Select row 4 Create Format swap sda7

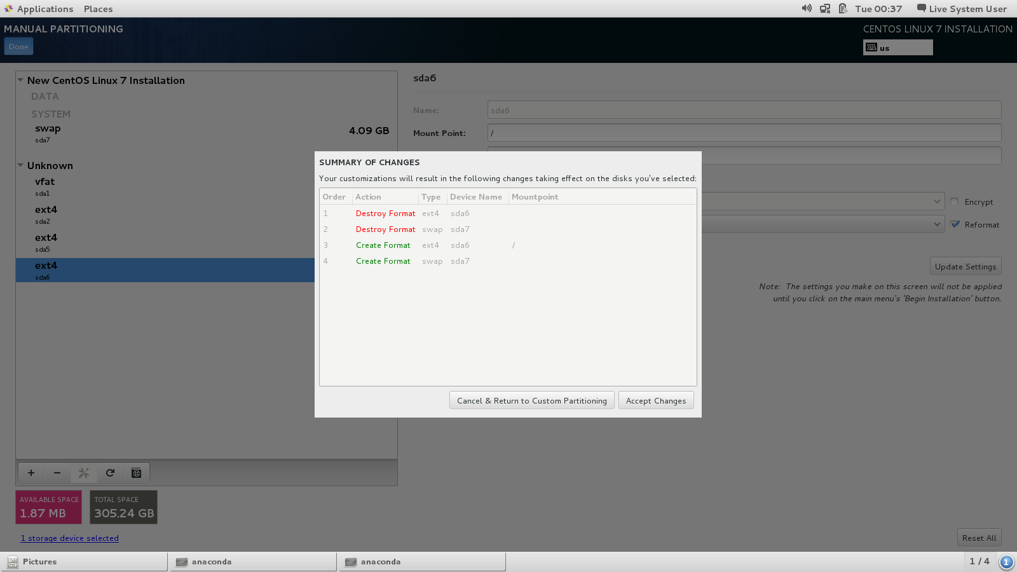[508, 261]
